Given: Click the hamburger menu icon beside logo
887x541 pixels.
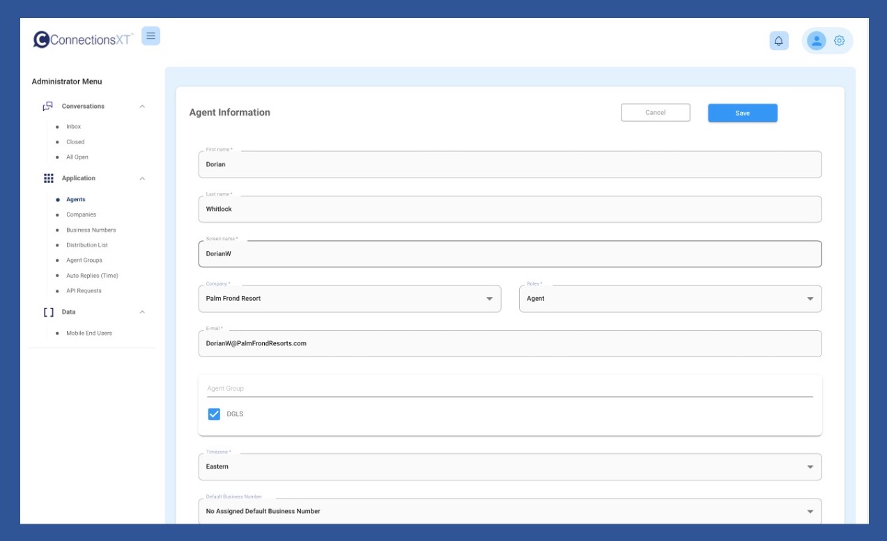Looking at the screenshot, I should click(151, 36).
